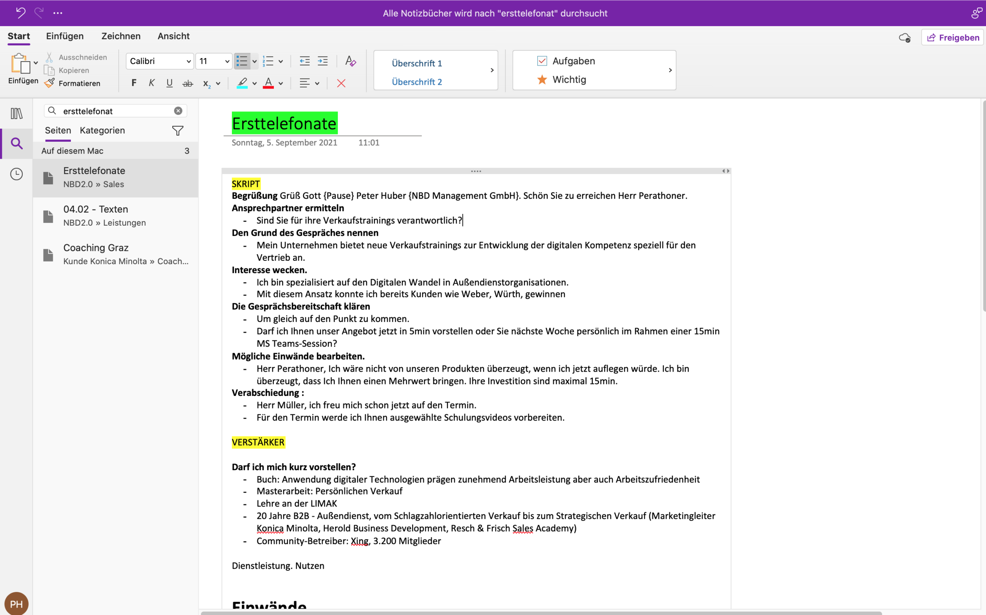
Task: Switch to the Kategorien tab
Action: [102, 131]
